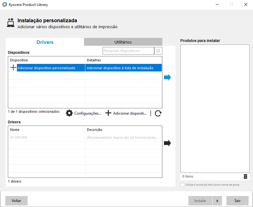
Task: Click the Kyocera Product Library title icon
Action: (x=4, y=5)
